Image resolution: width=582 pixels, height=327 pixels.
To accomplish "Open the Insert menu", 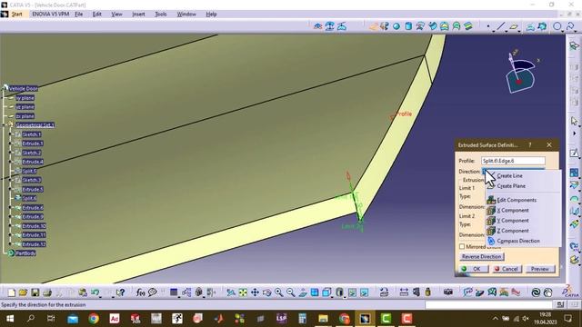I will (x=138, y=15).
